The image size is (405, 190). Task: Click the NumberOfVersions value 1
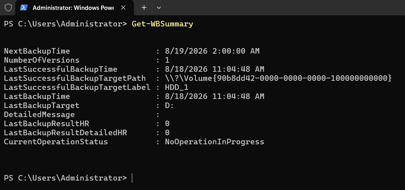167,60
